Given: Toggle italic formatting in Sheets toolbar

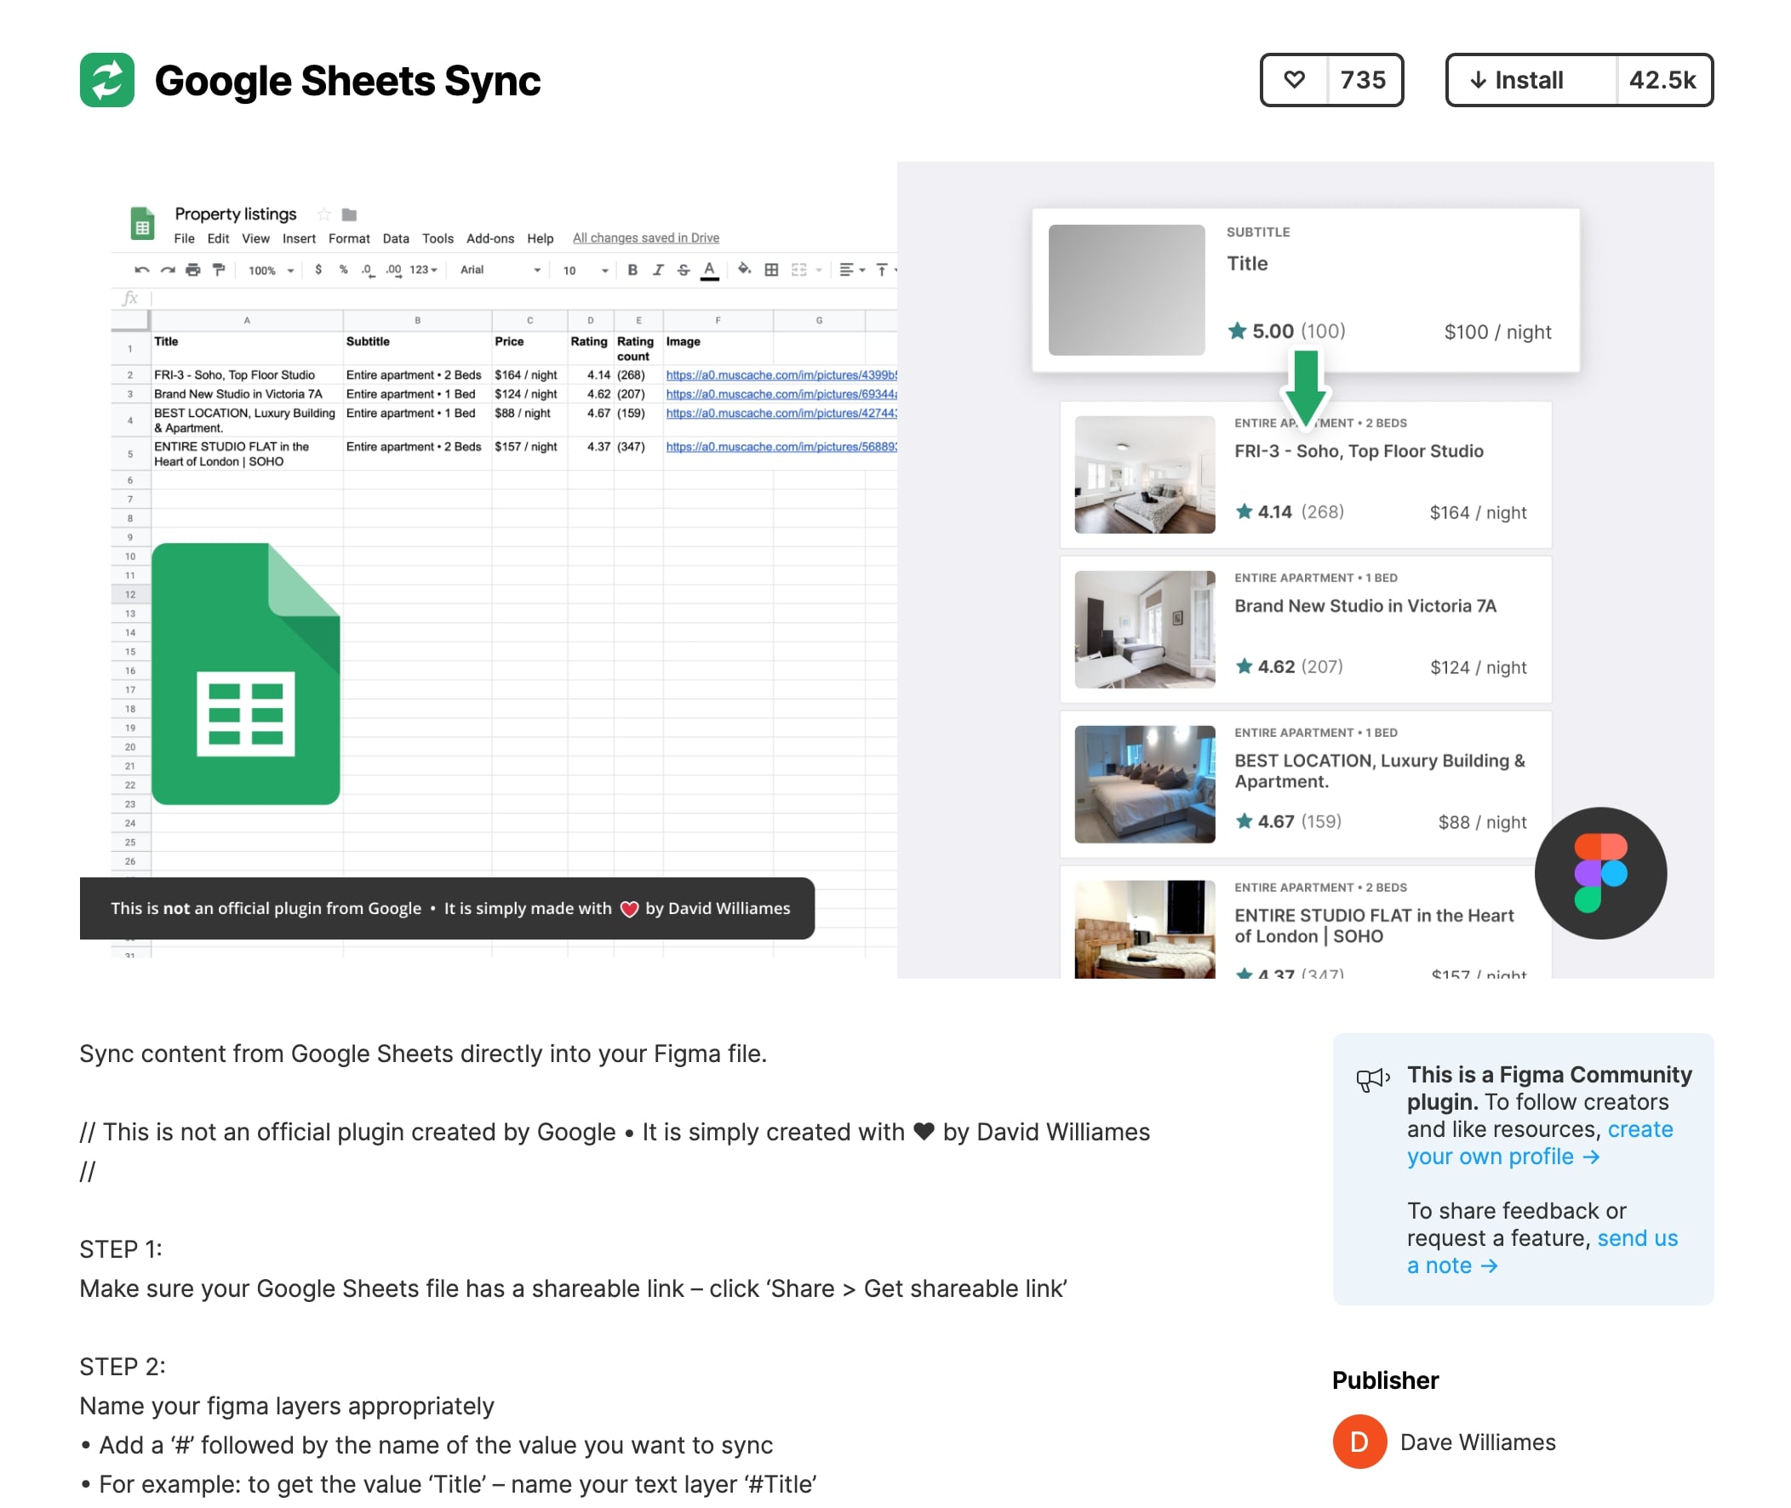Looking at the screenshot, I should (x=657, y=270).
